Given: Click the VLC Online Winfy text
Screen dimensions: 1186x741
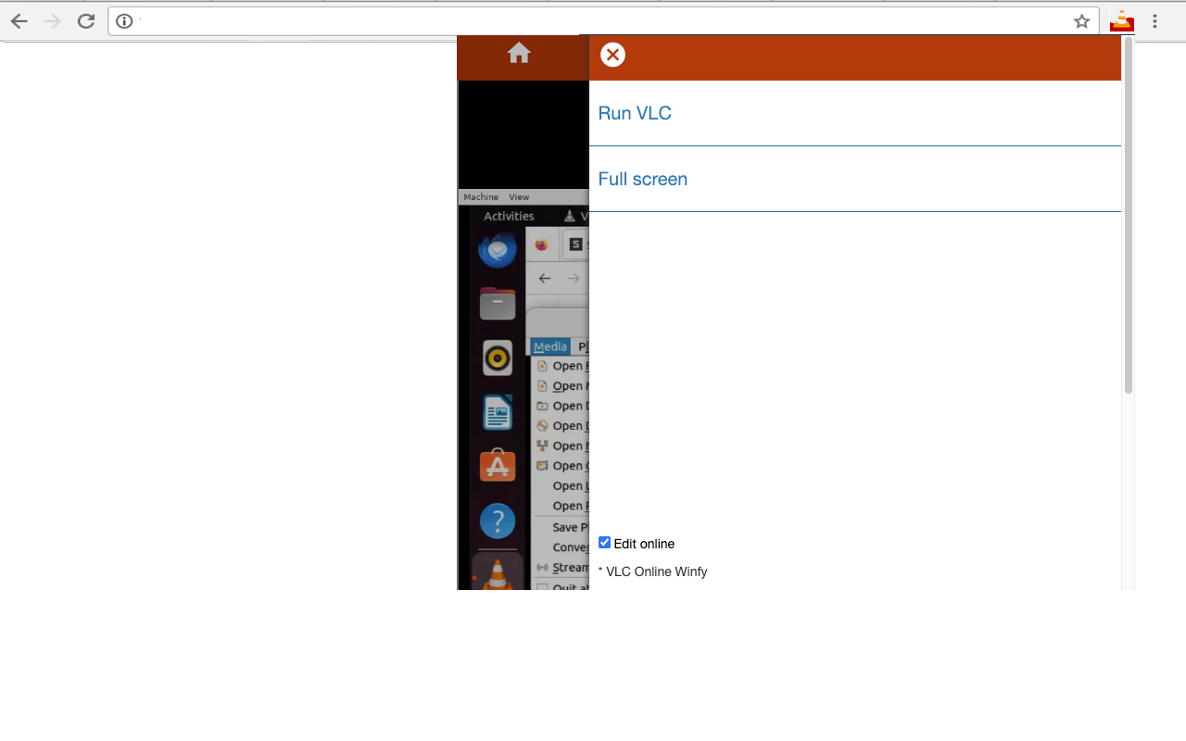Looking at the screenshot, I should pyautogui.click(x=656, y=571).
